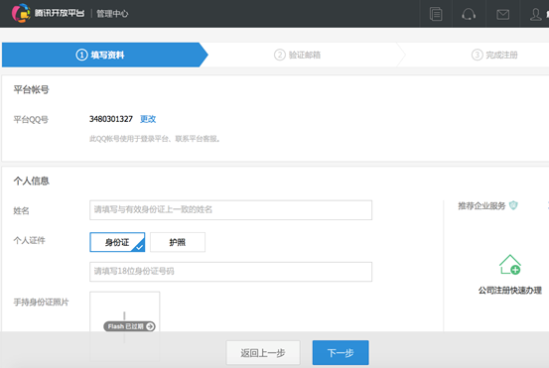Select 护照 as ID document type

click(178, 242)
